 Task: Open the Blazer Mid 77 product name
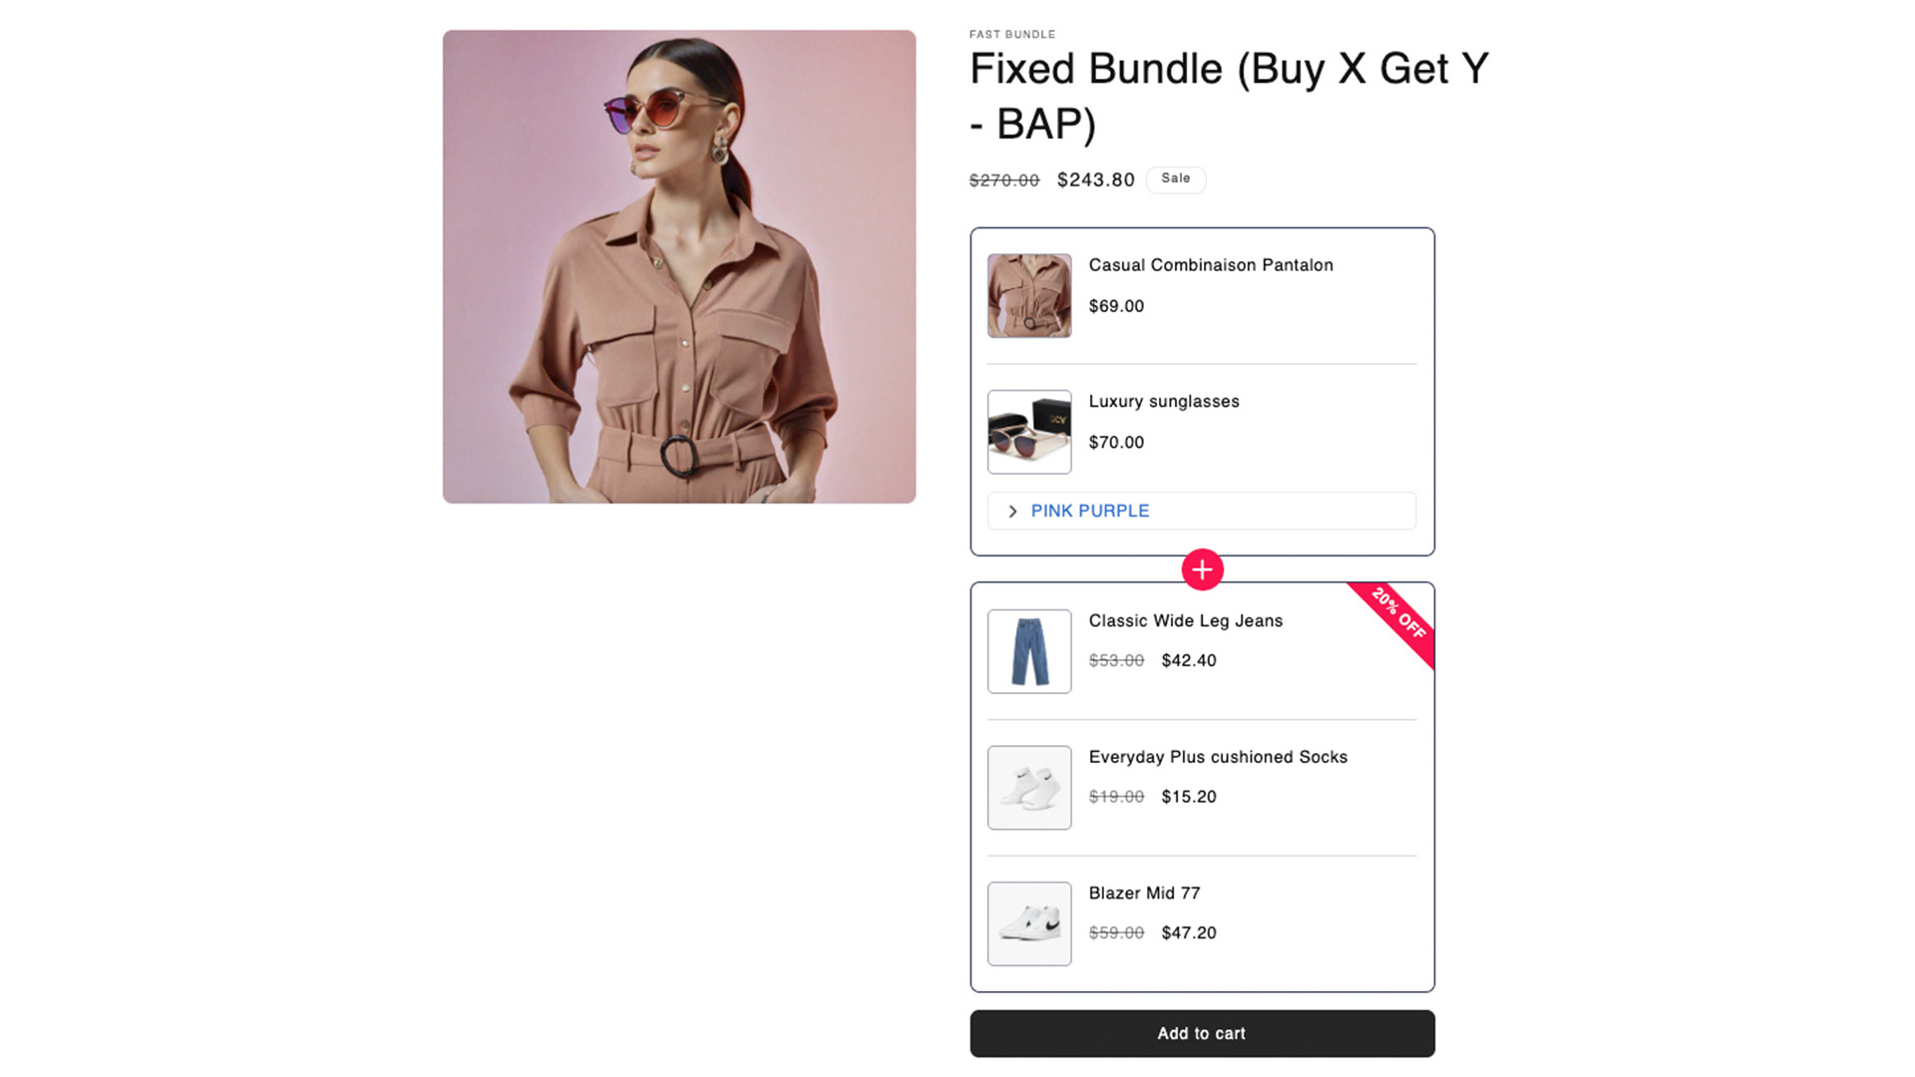(1144, 894)
